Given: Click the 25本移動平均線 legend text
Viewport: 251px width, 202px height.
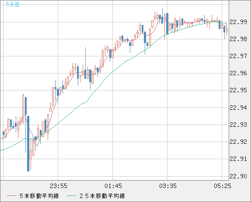Looking at the screenshot, I should point(102,196).
